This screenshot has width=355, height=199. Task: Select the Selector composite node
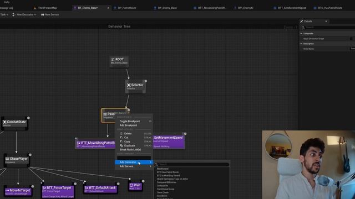tap(135, 86)
